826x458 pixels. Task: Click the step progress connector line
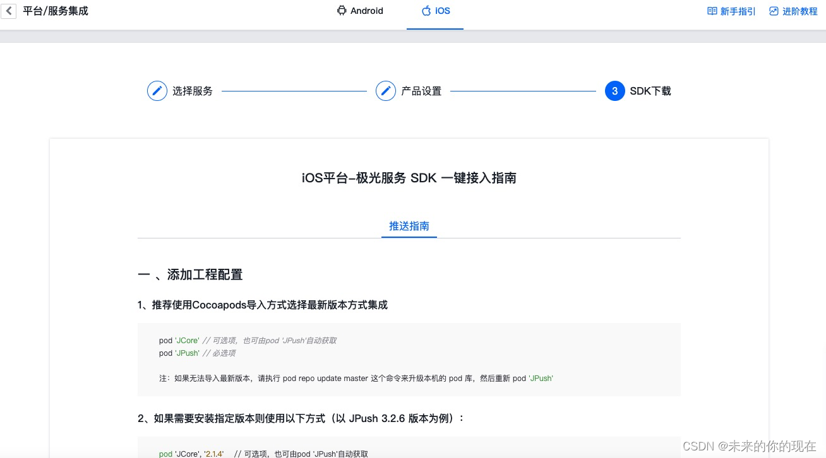coord(295,91)
